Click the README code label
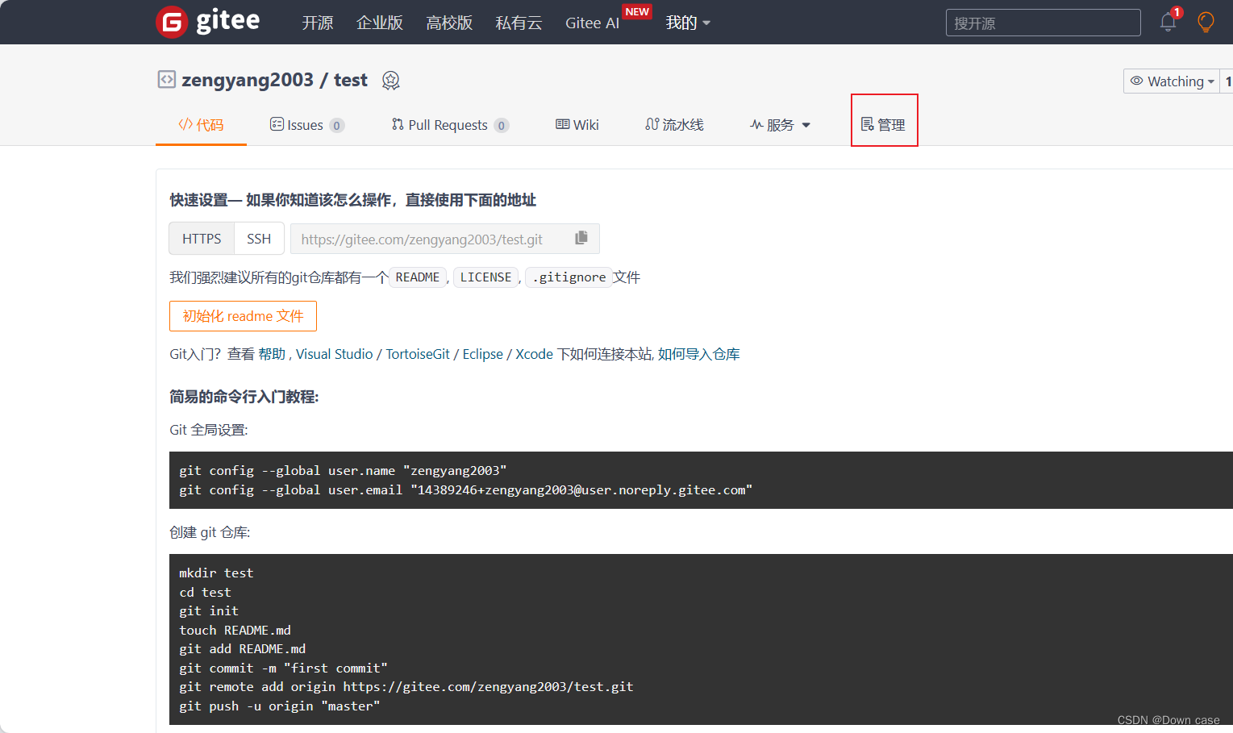This screenshot has width=1233, height=733. tap(418, 277)
